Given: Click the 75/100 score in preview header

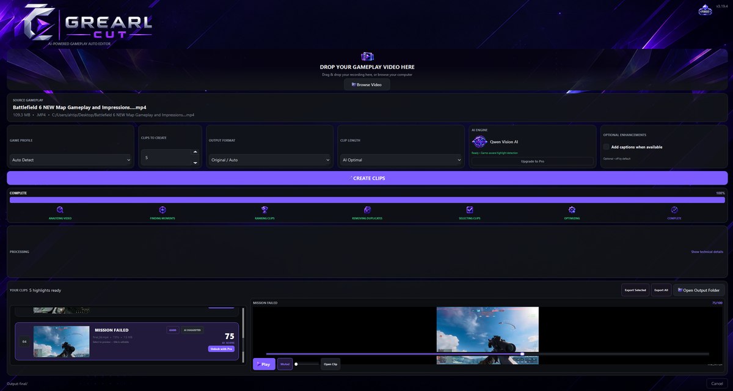Looking at the screenshot, I should [x=717, y=303].
